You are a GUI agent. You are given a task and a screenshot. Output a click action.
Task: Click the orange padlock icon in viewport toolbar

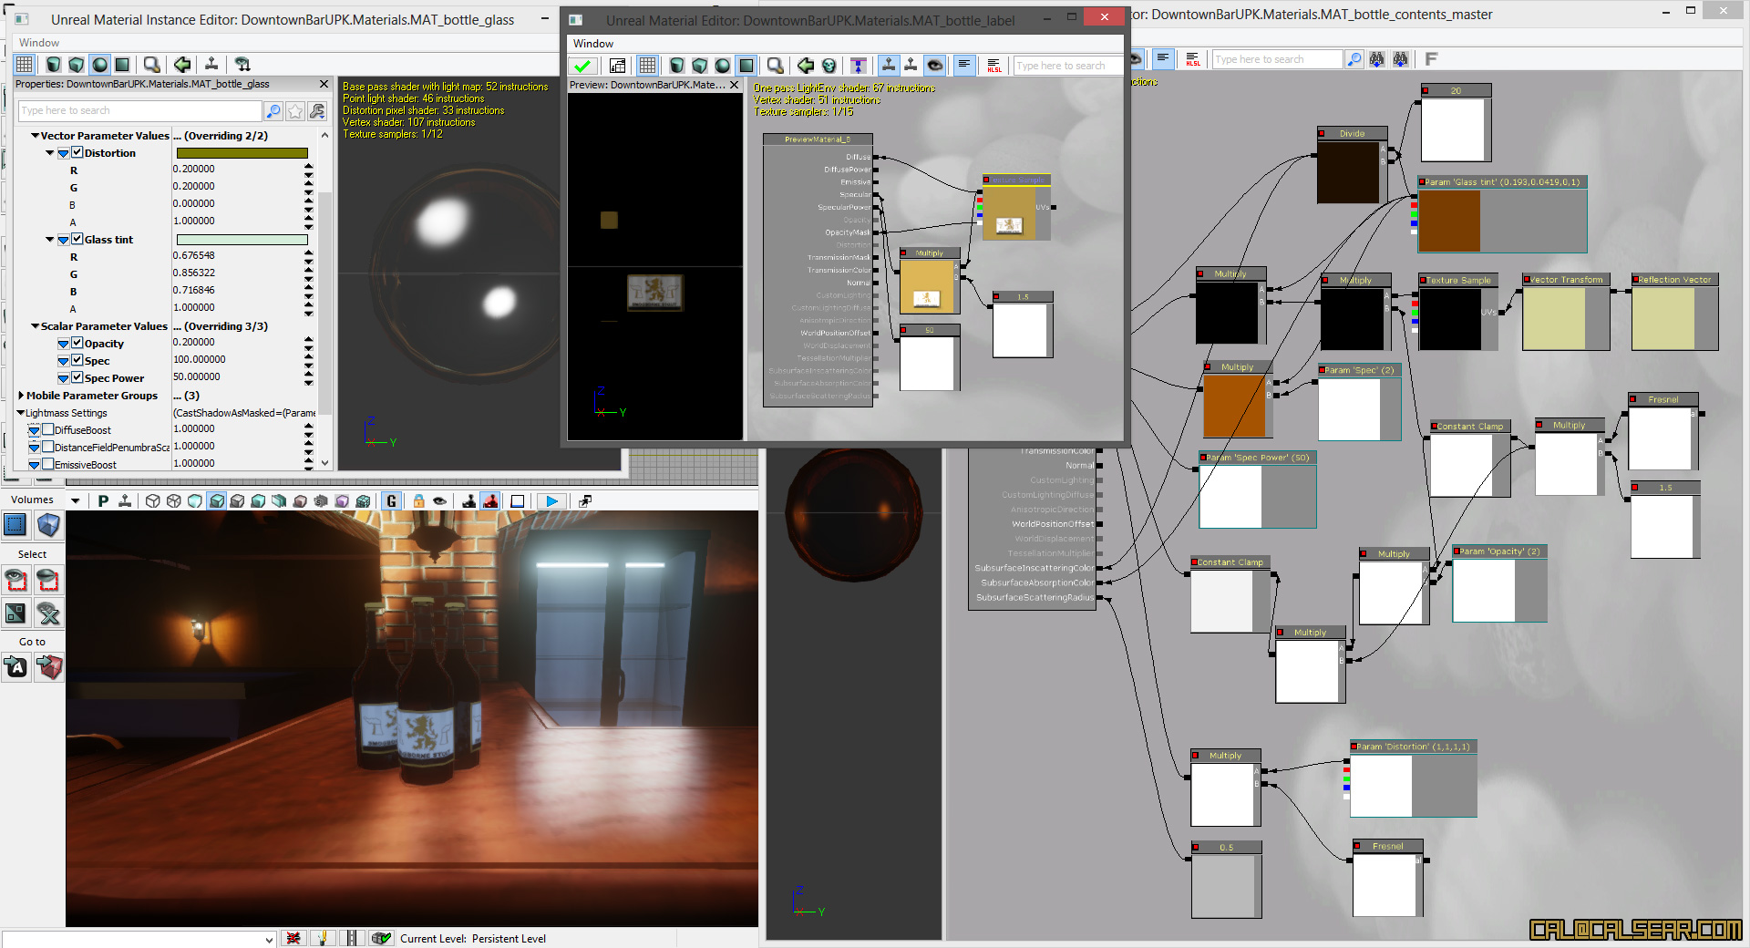coord(418,500)
